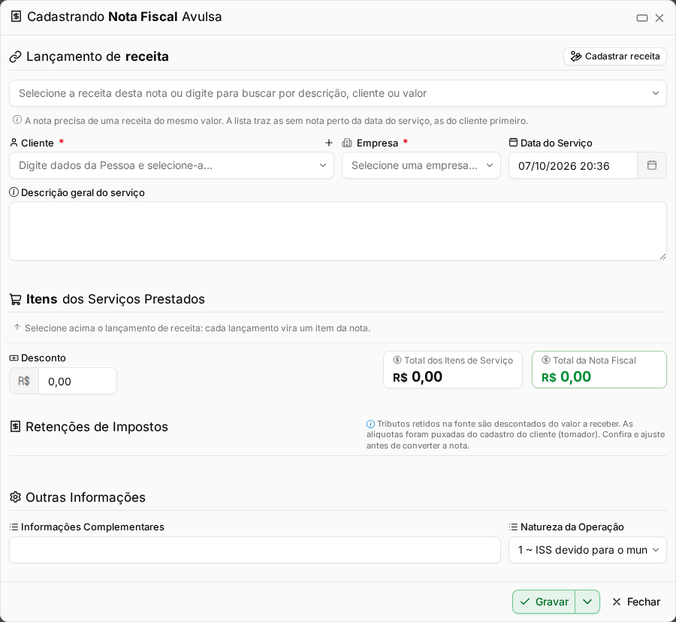Click the Retenções de Impostos heading
This screenshot has width=676, height=622.
[97, 427]
